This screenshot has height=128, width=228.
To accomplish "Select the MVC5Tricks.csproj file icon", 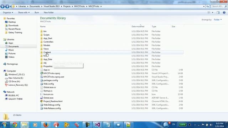I will pos(41,73).
